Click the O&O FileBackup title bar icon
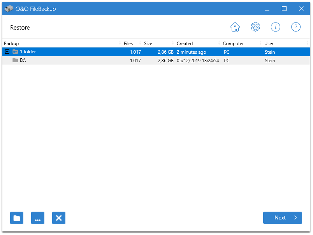 (9, 9)
